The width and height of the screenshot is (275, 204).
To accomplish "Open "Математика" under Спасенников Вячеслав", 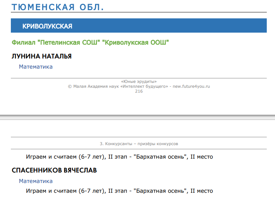I will [36, 181].
